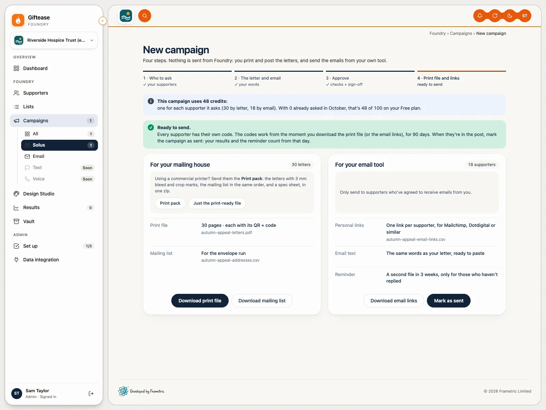
Task: Open Vault in sidebar
Action: (54, 221)
